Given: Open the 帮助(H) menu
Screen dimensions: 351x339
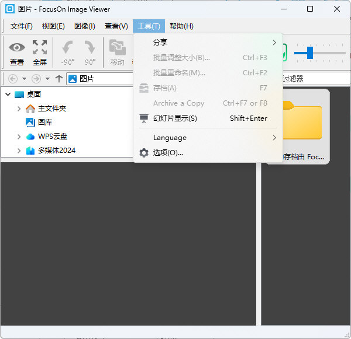Looking at the screenshot, I should [181, 26].
